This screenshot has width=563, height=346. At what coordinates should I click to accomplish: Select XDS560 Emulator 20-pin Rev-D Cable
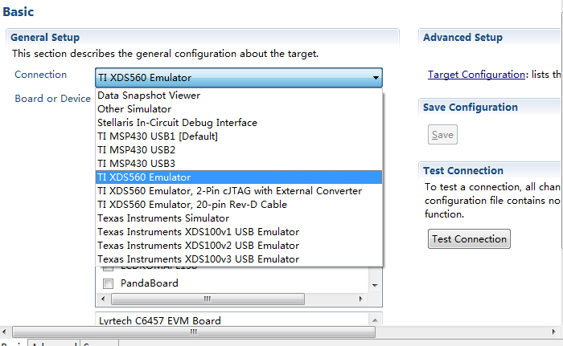coord(209,205)
